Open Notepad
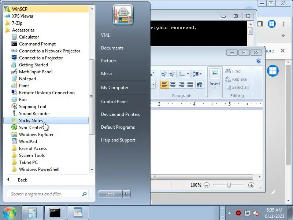Image resolution: width=293 pixels, height=220 pixels. (x=46, y=79)
